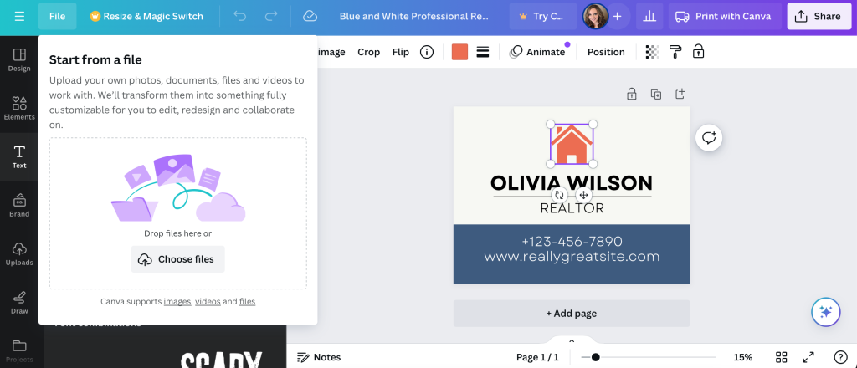857x368 pixels.
Task: Open the supported images link
Action: 177,301
